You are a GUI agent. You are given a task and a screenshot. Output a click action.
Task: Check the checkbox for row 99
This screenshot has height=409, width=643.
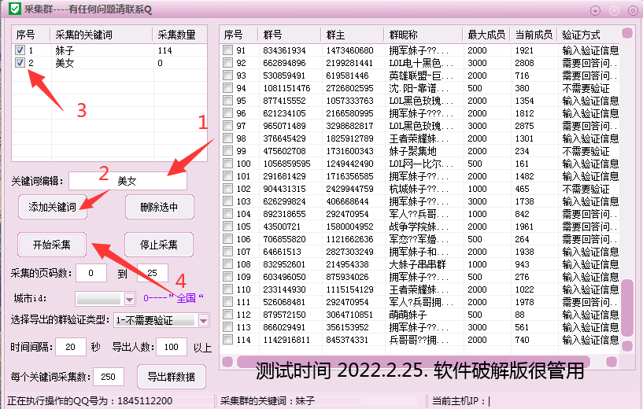coord(228,151)
